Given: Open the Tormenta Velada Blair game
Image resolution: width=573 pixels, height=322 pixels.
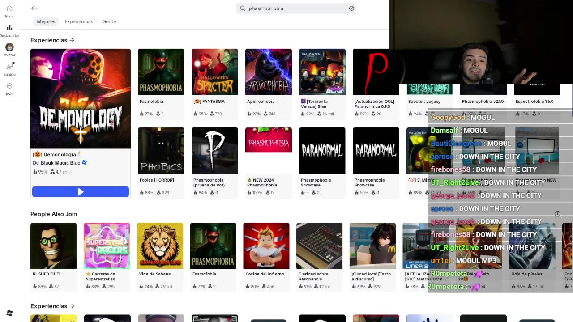Looking at the screenshot, I should (322, 72).
